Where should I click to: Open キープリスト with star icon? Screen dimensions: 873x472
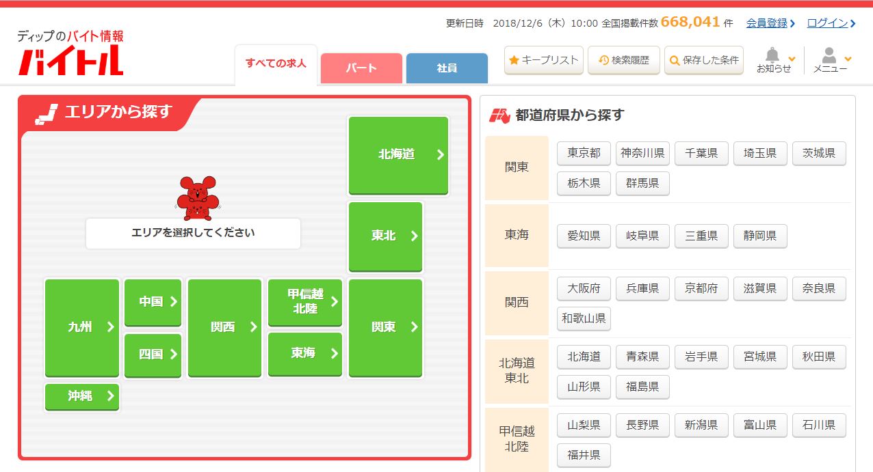pyautogui.click(x=543, y=60)
